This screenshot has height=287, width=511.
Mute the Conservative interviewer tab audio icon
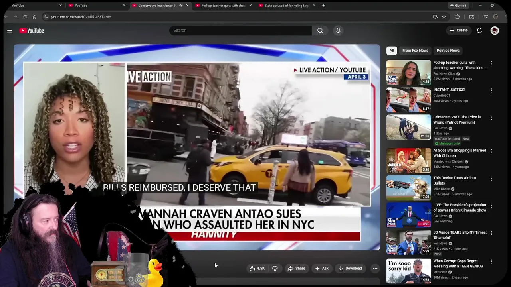click(x=181, y=6)
